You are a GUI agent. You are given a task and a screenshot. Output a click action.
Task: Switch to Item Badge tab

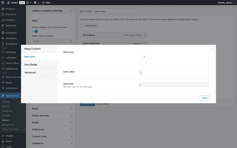39,65
